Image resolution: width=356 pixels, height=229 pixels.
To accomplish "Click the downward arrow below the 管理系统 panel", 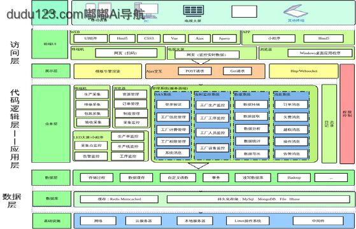I will [x=199, y=166].
